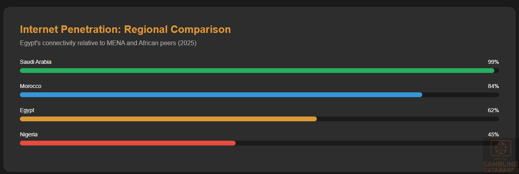Click the 99% value for Saudi Arabia
Screen dimensions: 519x174
click(x=493, y=62)
